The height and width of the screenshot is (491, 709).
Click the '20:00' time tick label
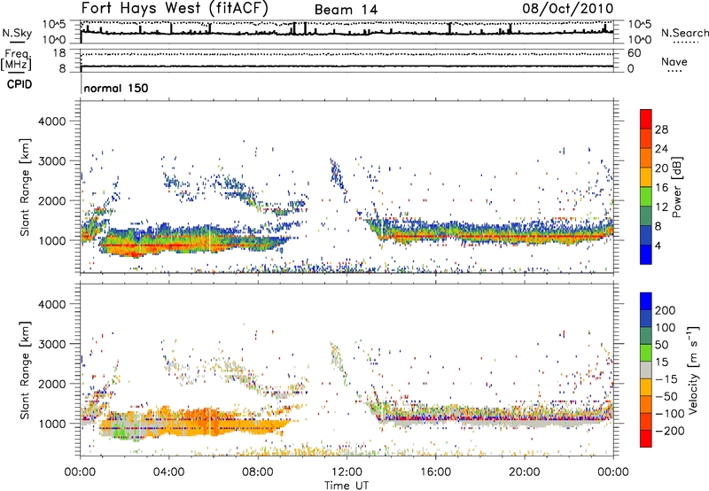[x=524, y=472]
